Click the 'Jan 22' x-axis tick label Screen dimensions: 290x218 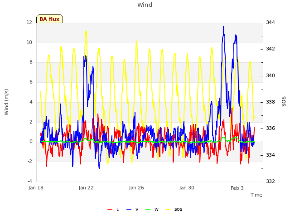pyautogui.click(x=86, y=188)
